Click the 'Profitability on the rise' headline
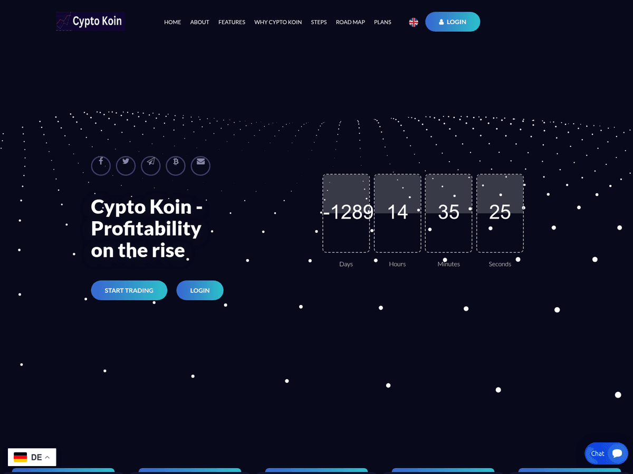This screenshot has height=474, width=633. pyautogui.click(x=146, y=240)
